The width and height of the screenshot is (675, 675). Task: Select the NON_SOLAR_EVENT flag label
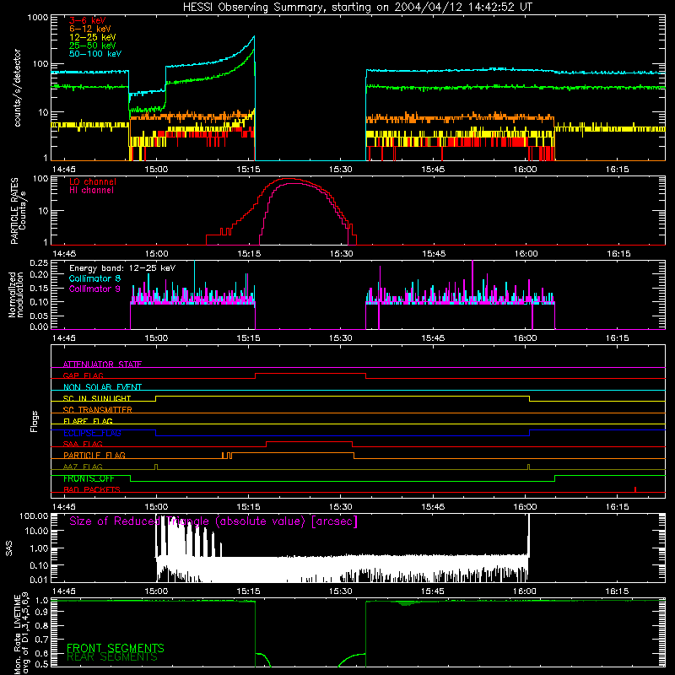102,387
